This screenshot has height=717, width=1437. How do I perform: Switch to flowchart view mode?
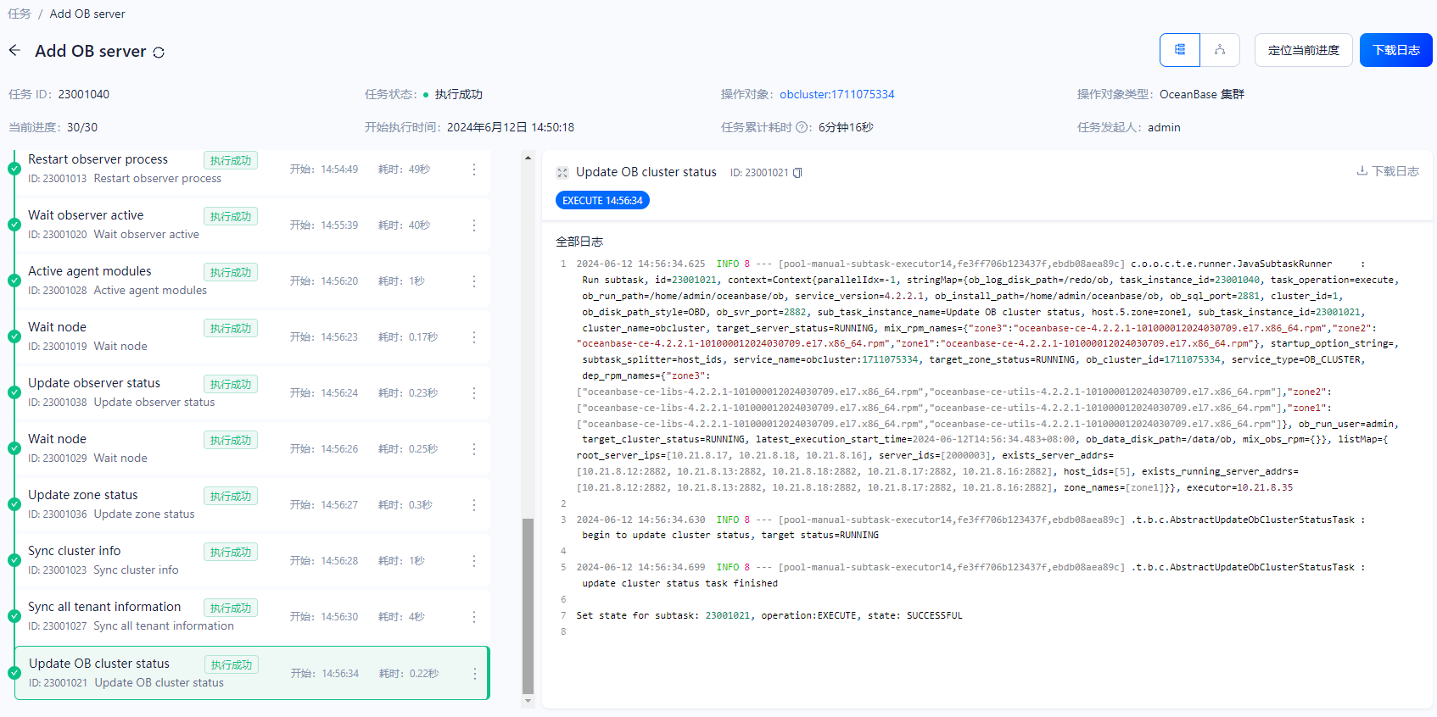coord(1220,50)
